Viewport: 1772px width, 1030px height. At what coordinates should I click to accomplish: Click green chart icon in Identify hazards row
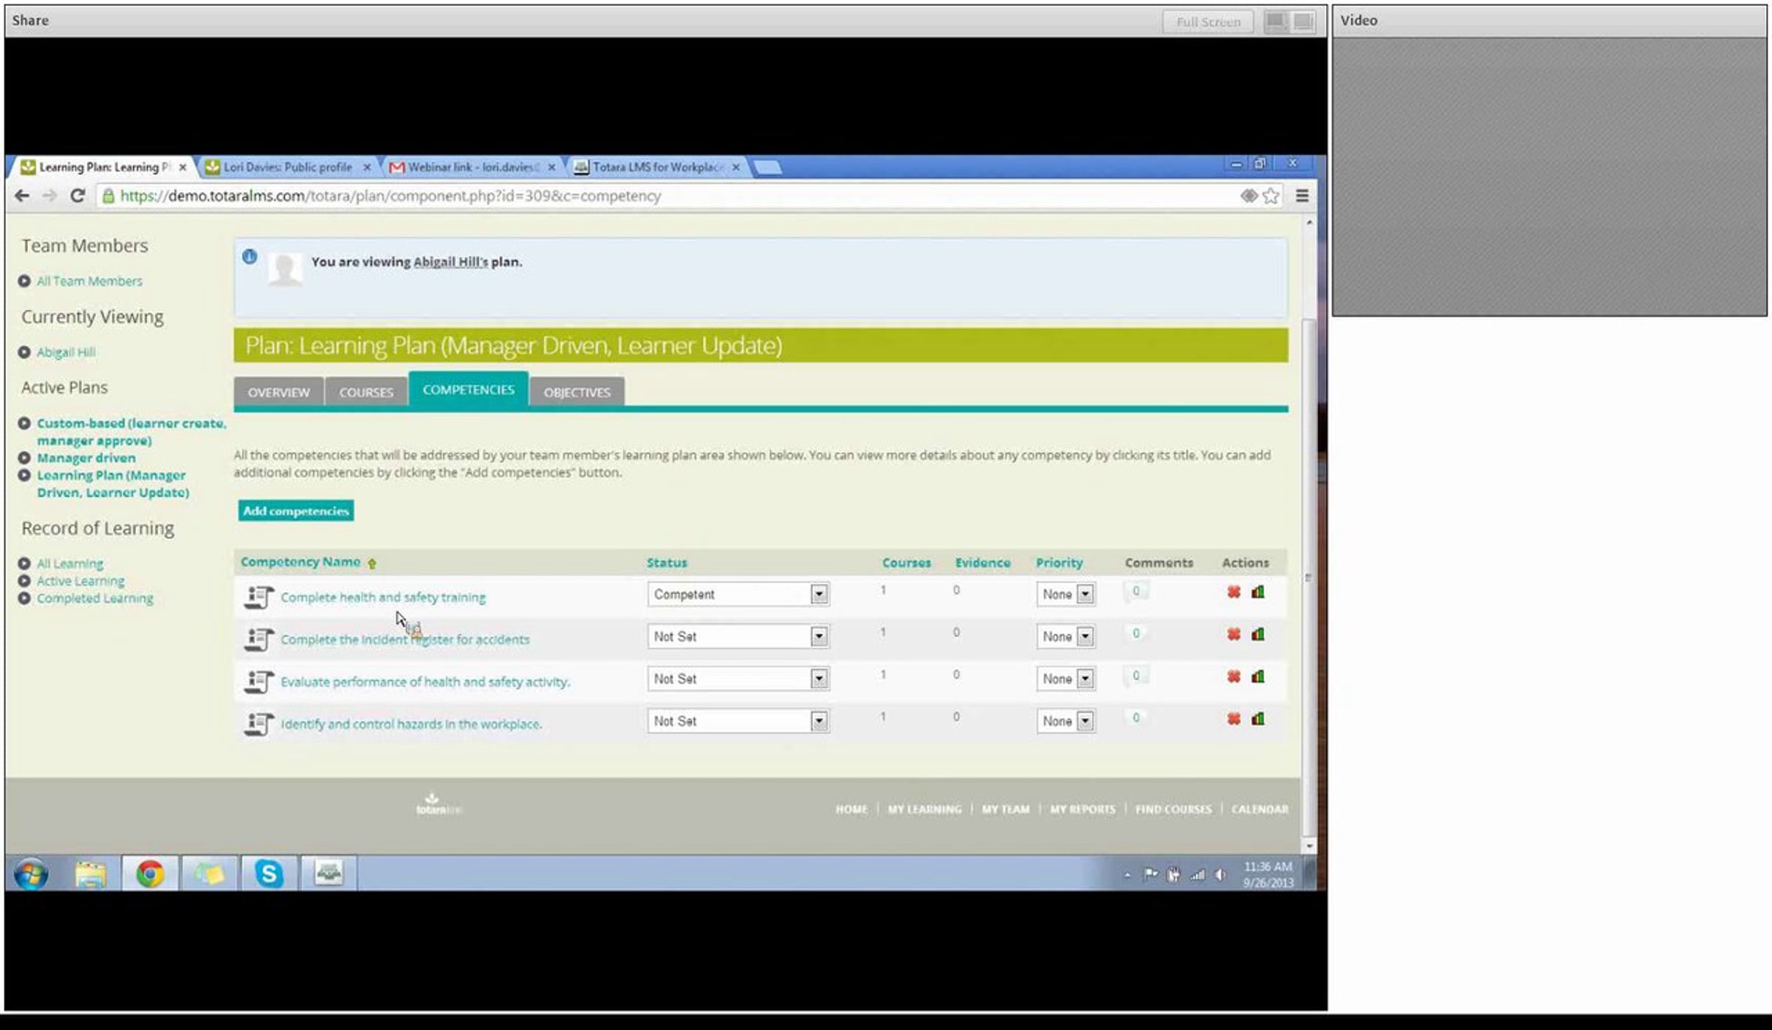1258,719
